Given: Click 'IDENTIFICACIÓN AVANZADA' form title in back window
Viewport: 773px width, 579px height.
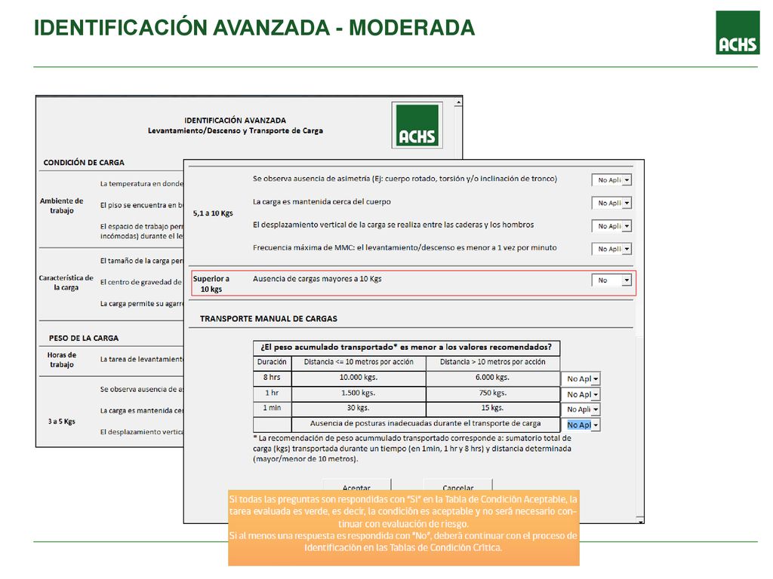Looking at the screenshot, I should pos(236,120).
